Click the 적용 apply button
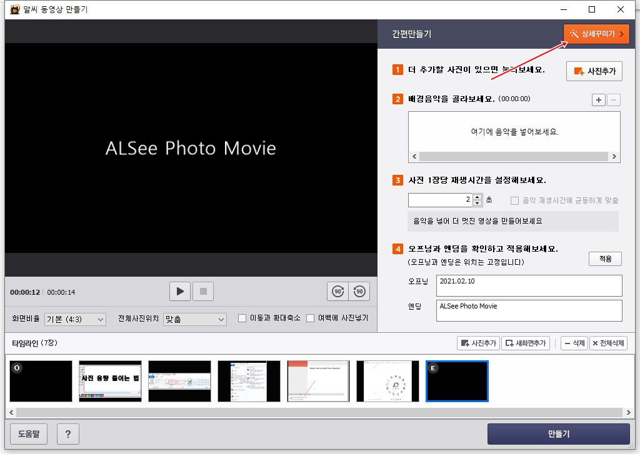This screenshot has height=454, width=640. tap(605, 259)
